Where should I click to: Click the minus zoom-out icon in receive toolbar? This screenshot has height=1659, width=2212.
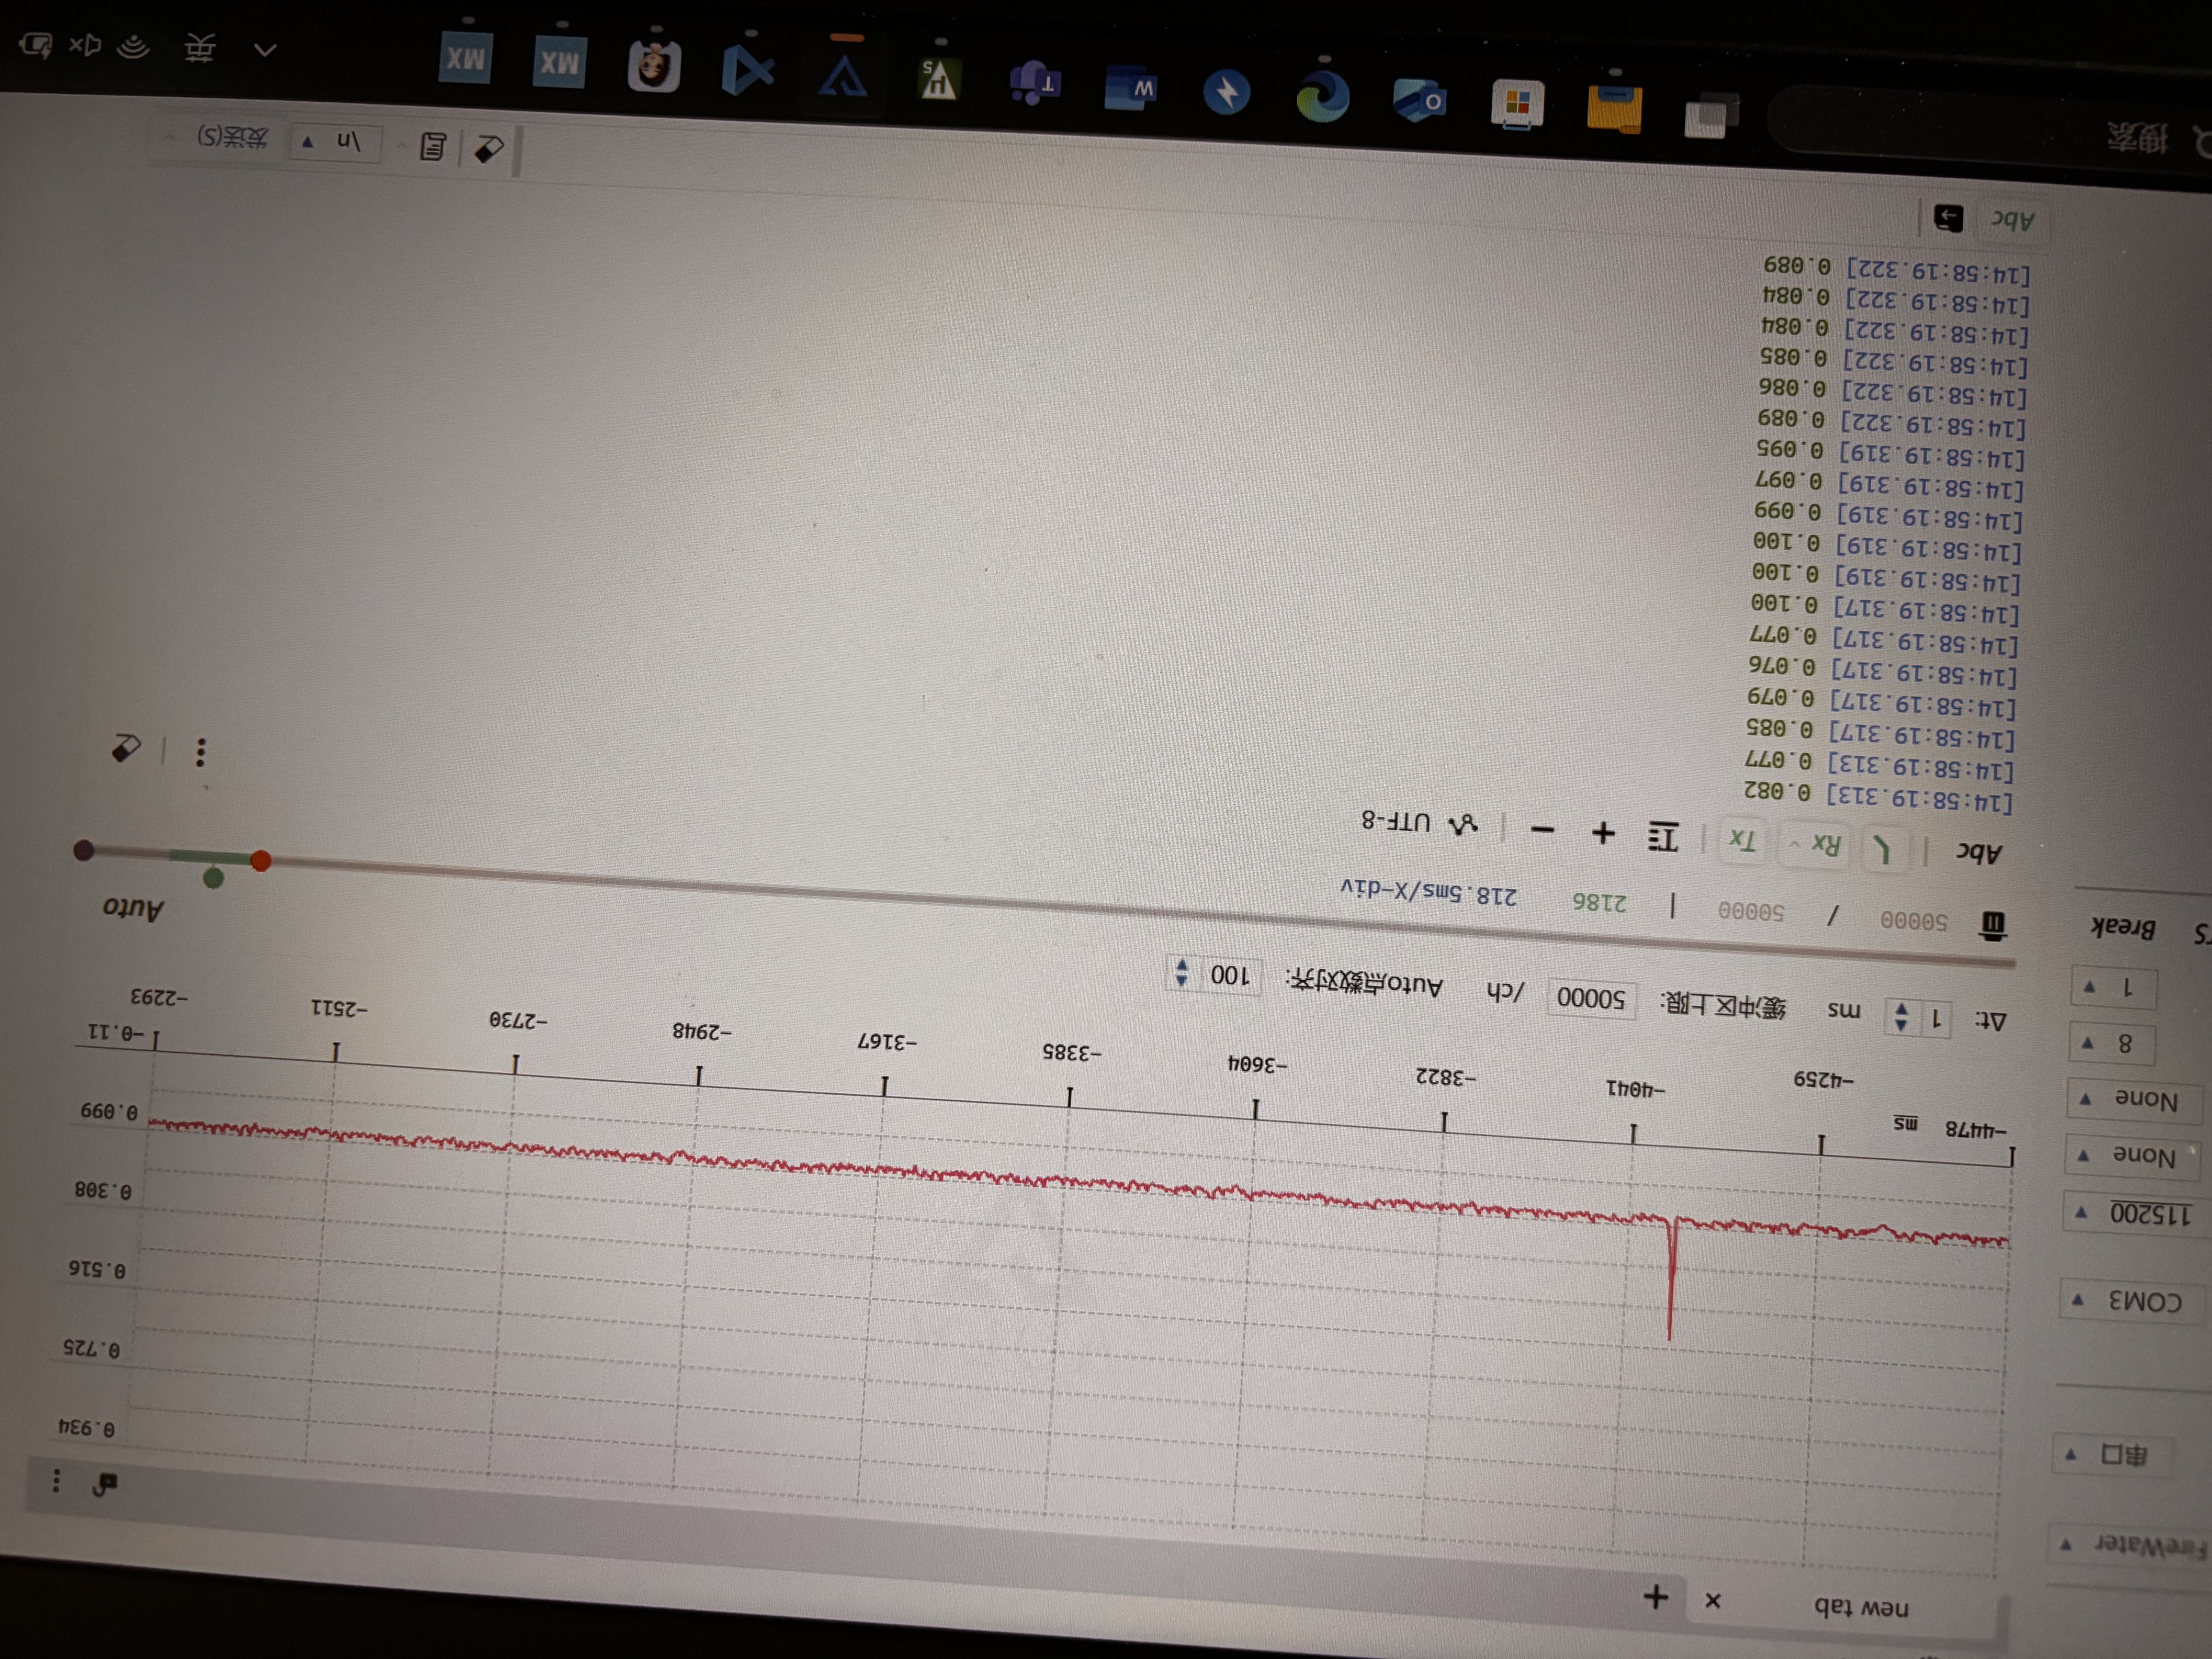[x=1543, y=829]
